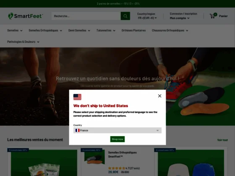Open the FR (EUR €) country/region dropdown
Image resolution: width=235 pixels, height=176 pixels.
coord(147,18)
